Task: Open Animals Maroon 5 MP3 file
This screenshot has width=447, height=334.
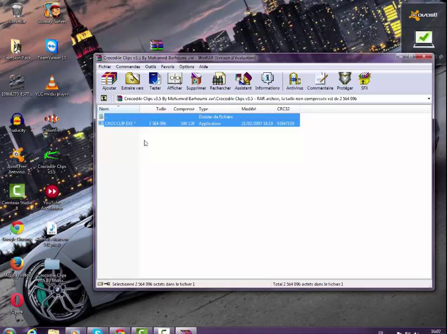Action: tap(52, 234)
